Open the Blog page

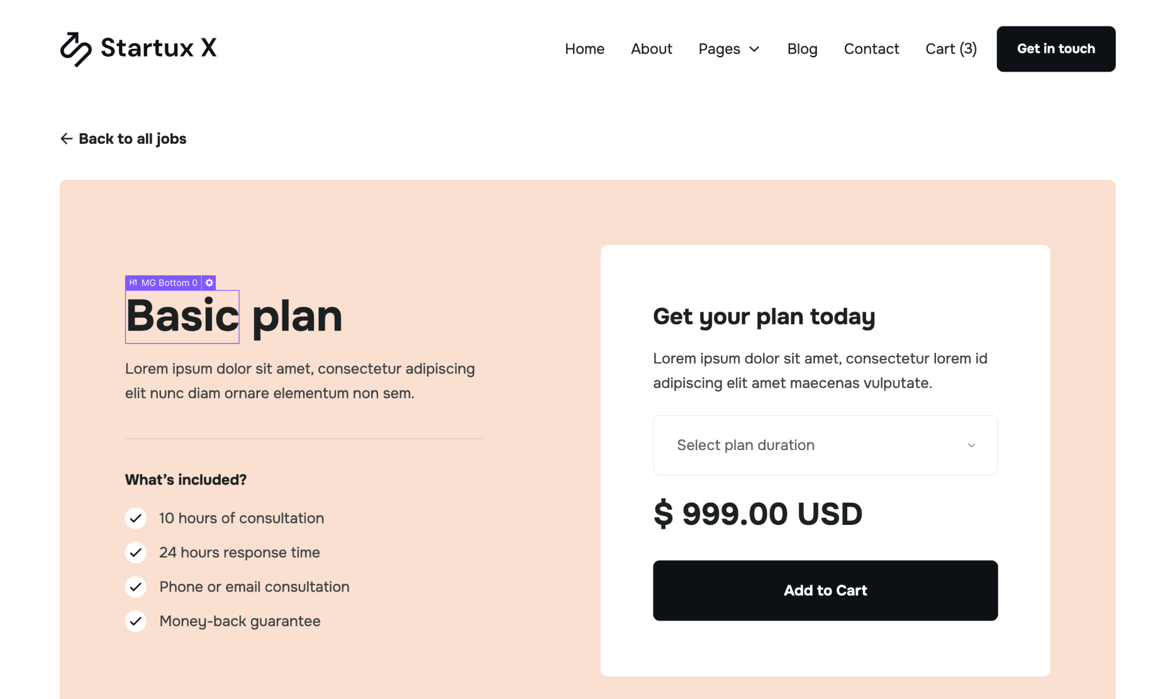(802, 48)
